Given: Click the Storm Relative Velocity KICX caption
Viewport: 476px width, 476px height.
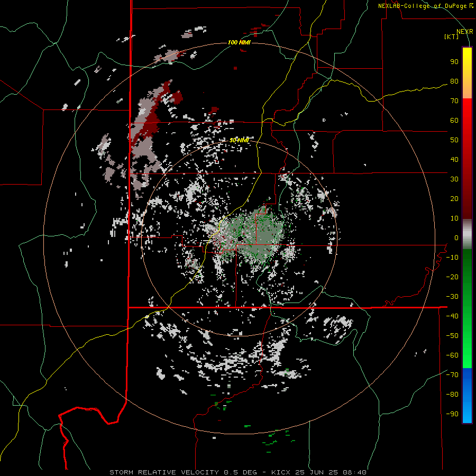Looking at the screenshot, I should 238,472.
